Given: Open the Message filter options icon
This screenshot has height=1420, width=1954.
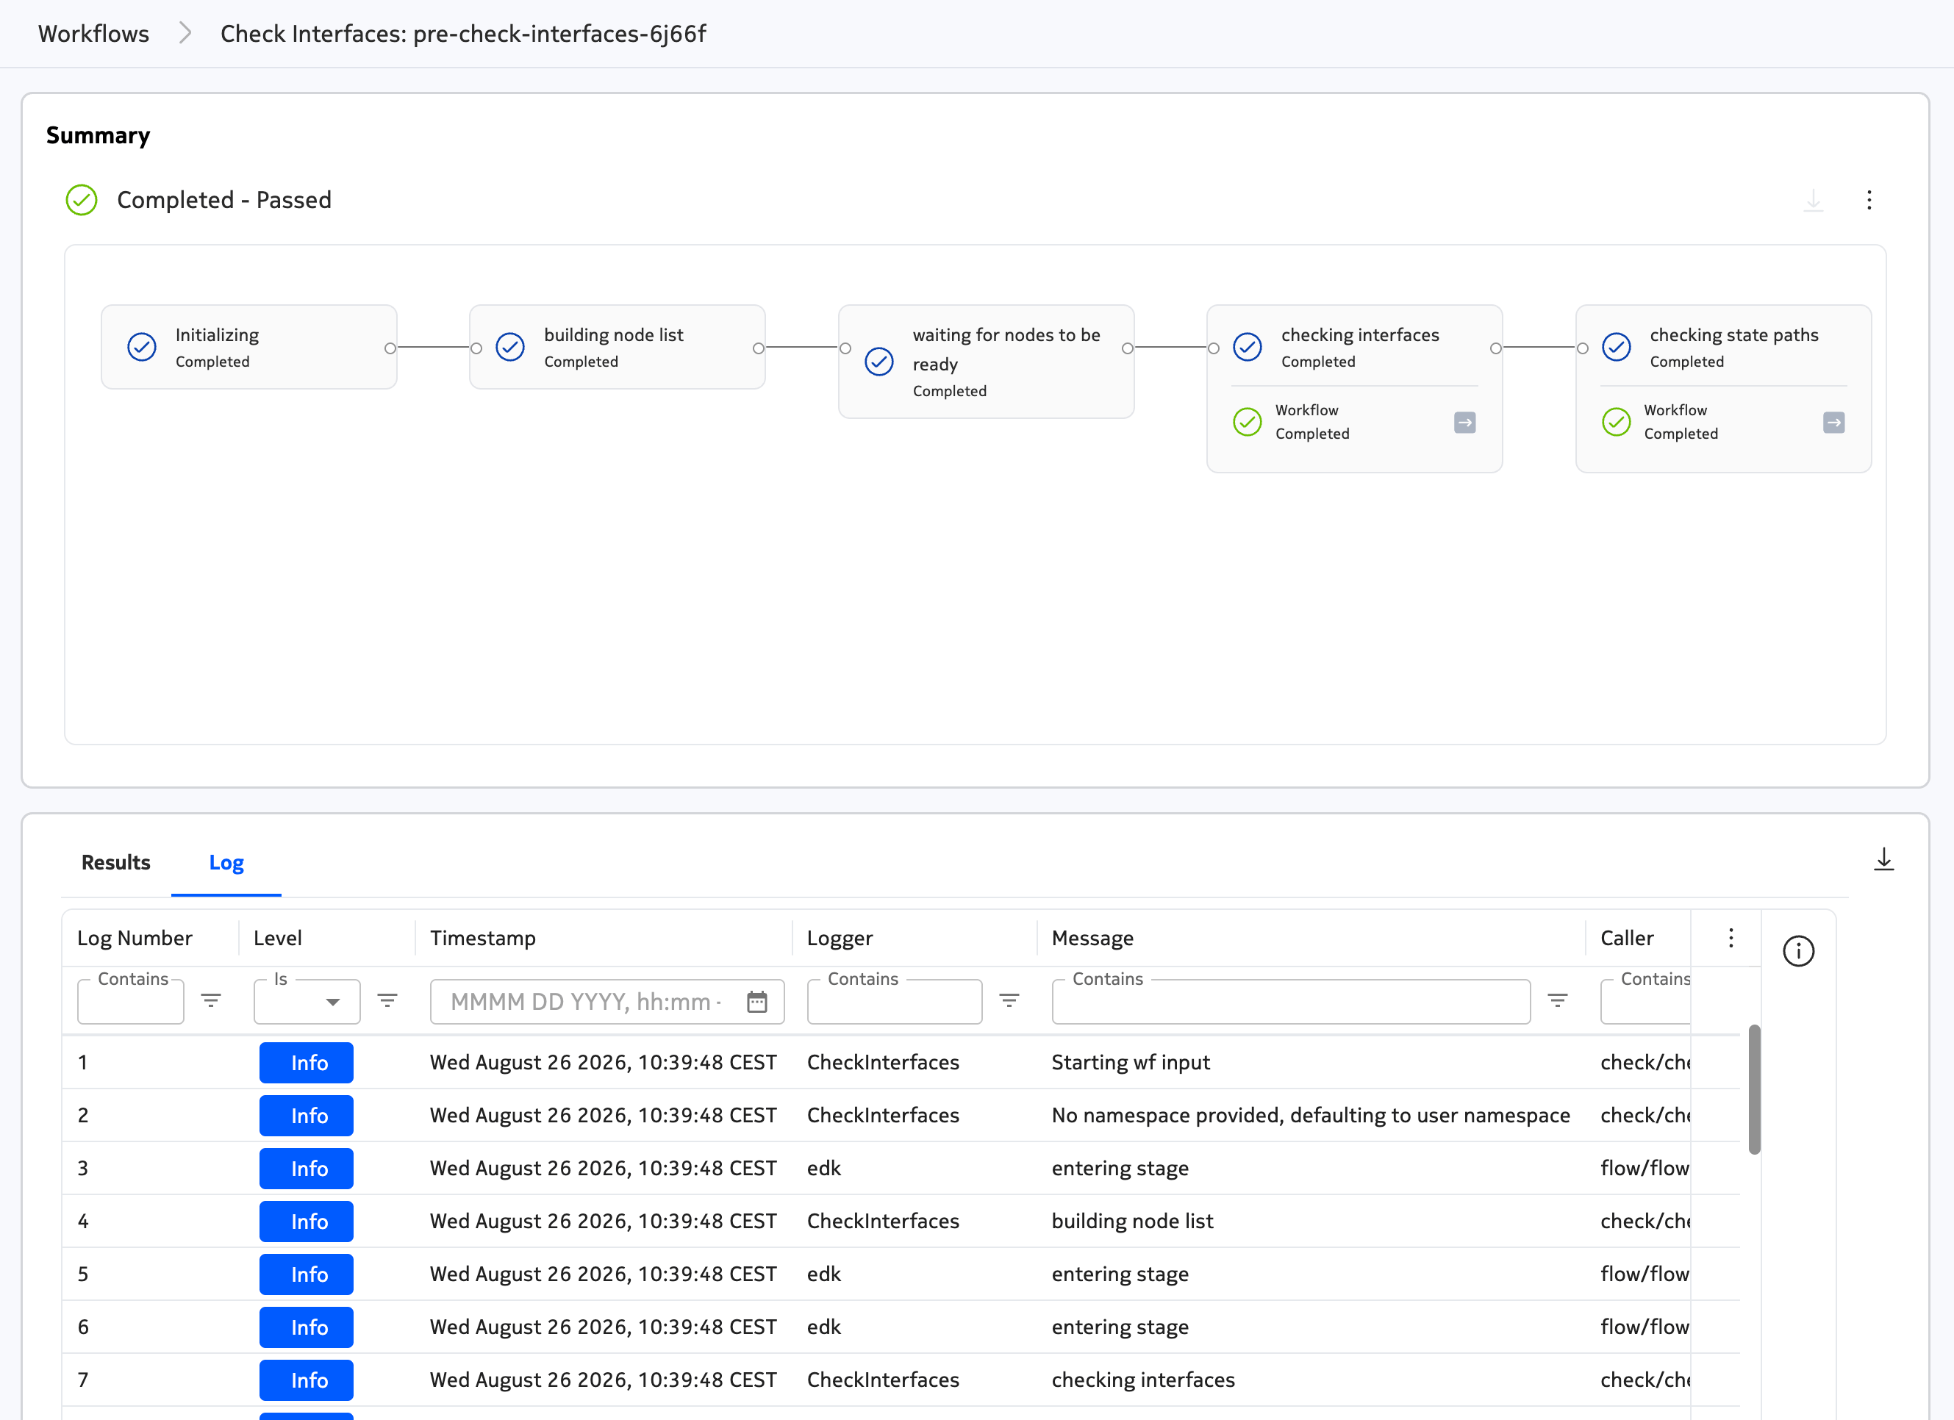Looking at the screenshot, I should (1557, 1000).
